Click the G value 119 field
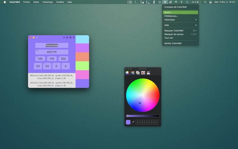Image resolution: width=238 pixels, height=149 pixels. tap(52, 59)
